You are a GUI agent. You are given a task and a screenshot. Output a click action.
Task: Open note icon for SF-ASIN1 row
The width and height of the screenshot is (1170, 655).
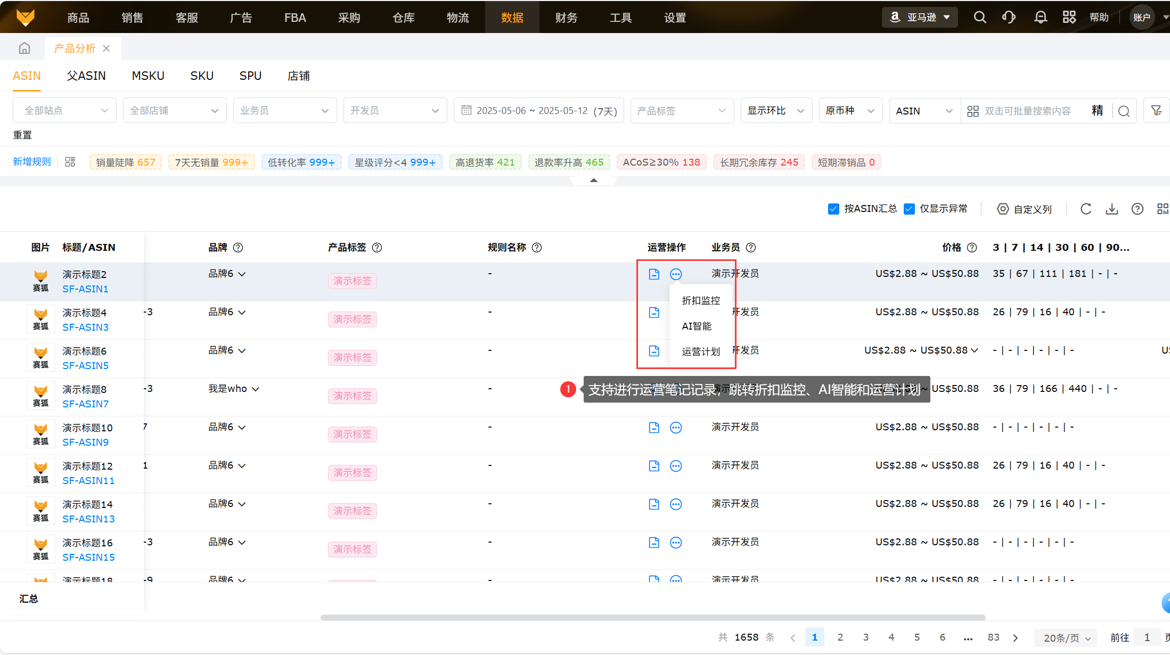tap(654, 274)
